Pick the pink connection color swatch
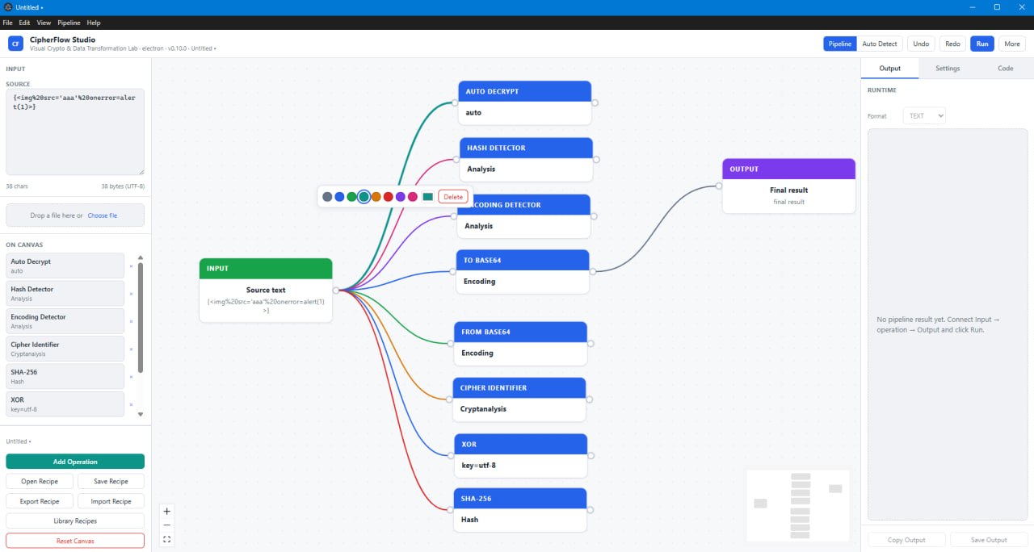The image size is (1034, 552). click(x=413, y=197)
